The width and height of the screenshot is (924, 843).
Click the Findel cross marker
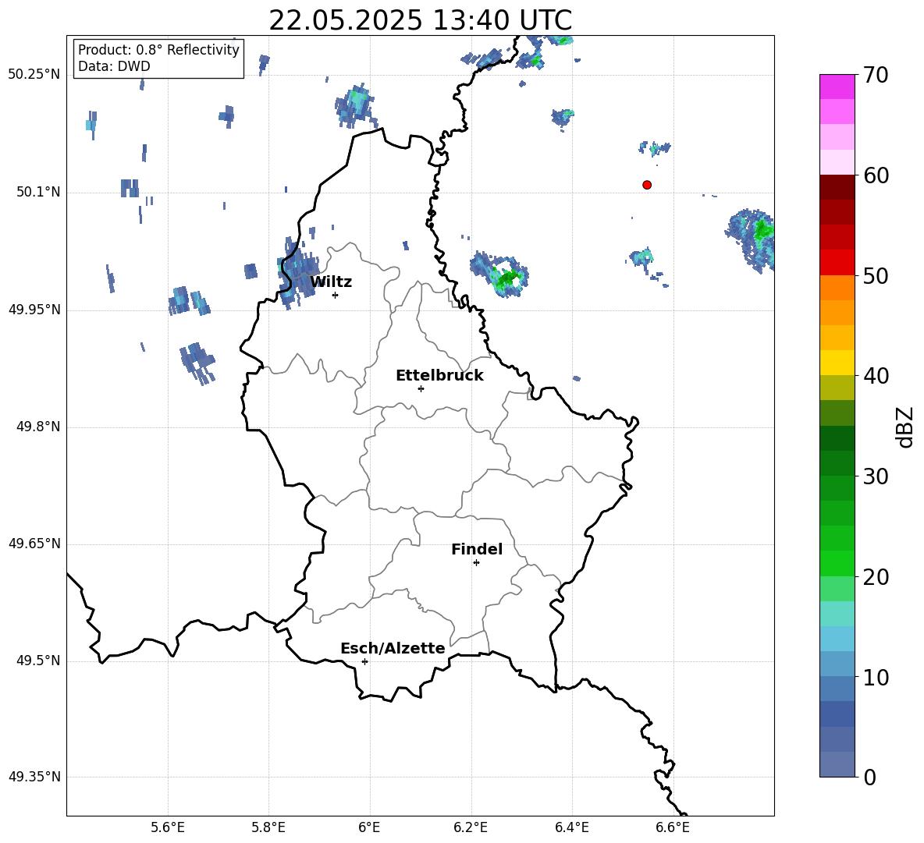point(476,563)
